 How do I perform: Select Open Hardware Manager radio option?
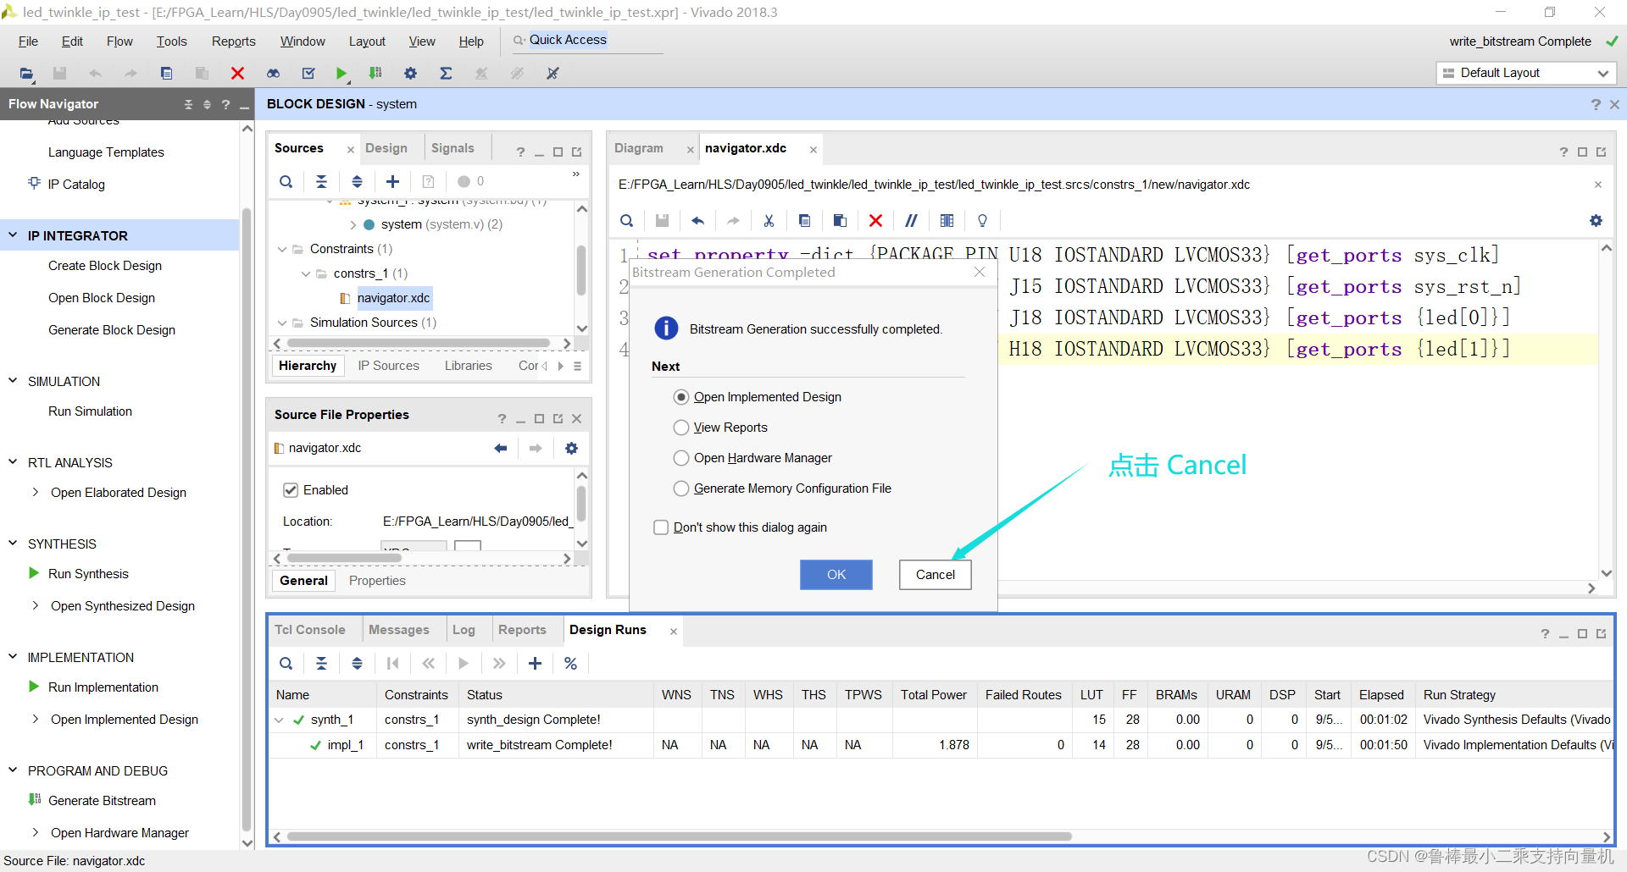pyautogui.click(x=681, y=458)
